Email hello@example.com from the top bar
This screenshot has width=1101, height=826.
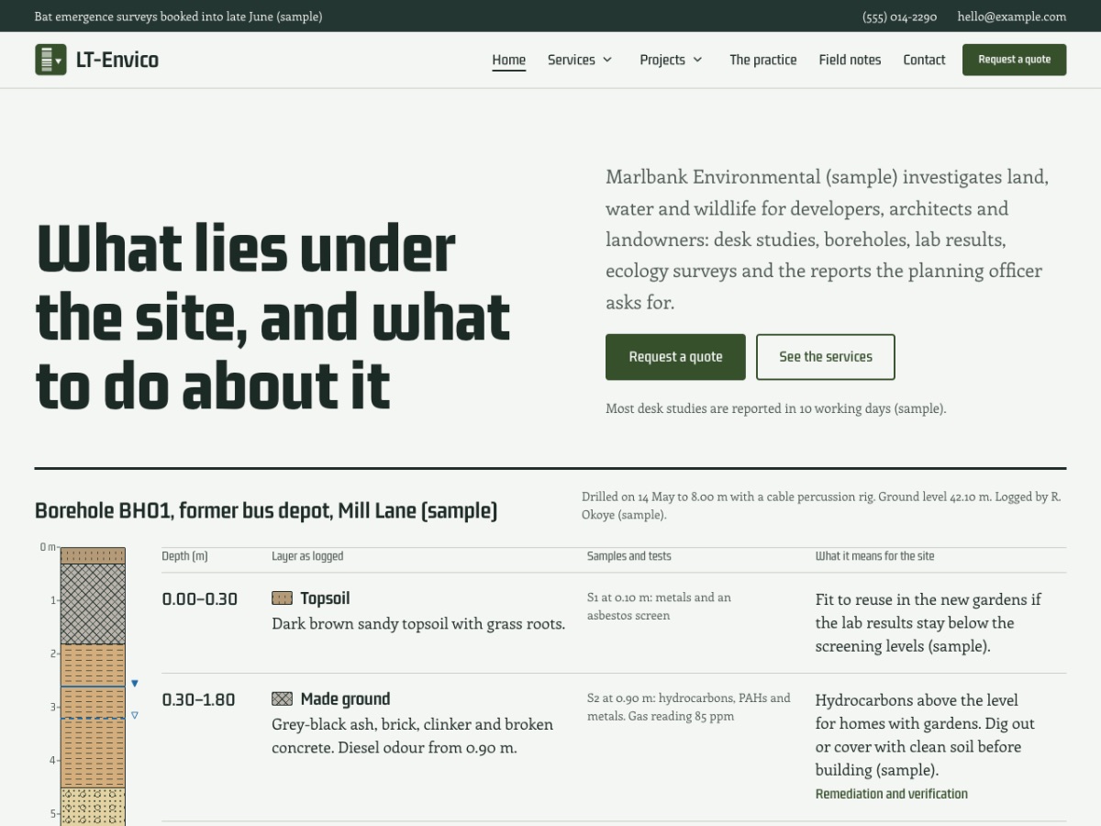[1012, 17]
